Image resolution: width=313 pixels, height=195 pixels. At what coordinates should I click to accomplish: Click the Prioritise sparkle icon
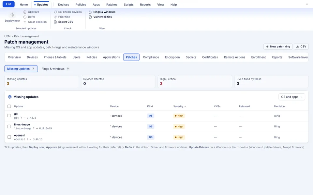[55, 17]
